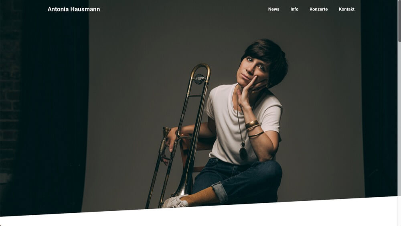Click the curved top of the trombone slide

pyautogui.click(x=200, y=69)
